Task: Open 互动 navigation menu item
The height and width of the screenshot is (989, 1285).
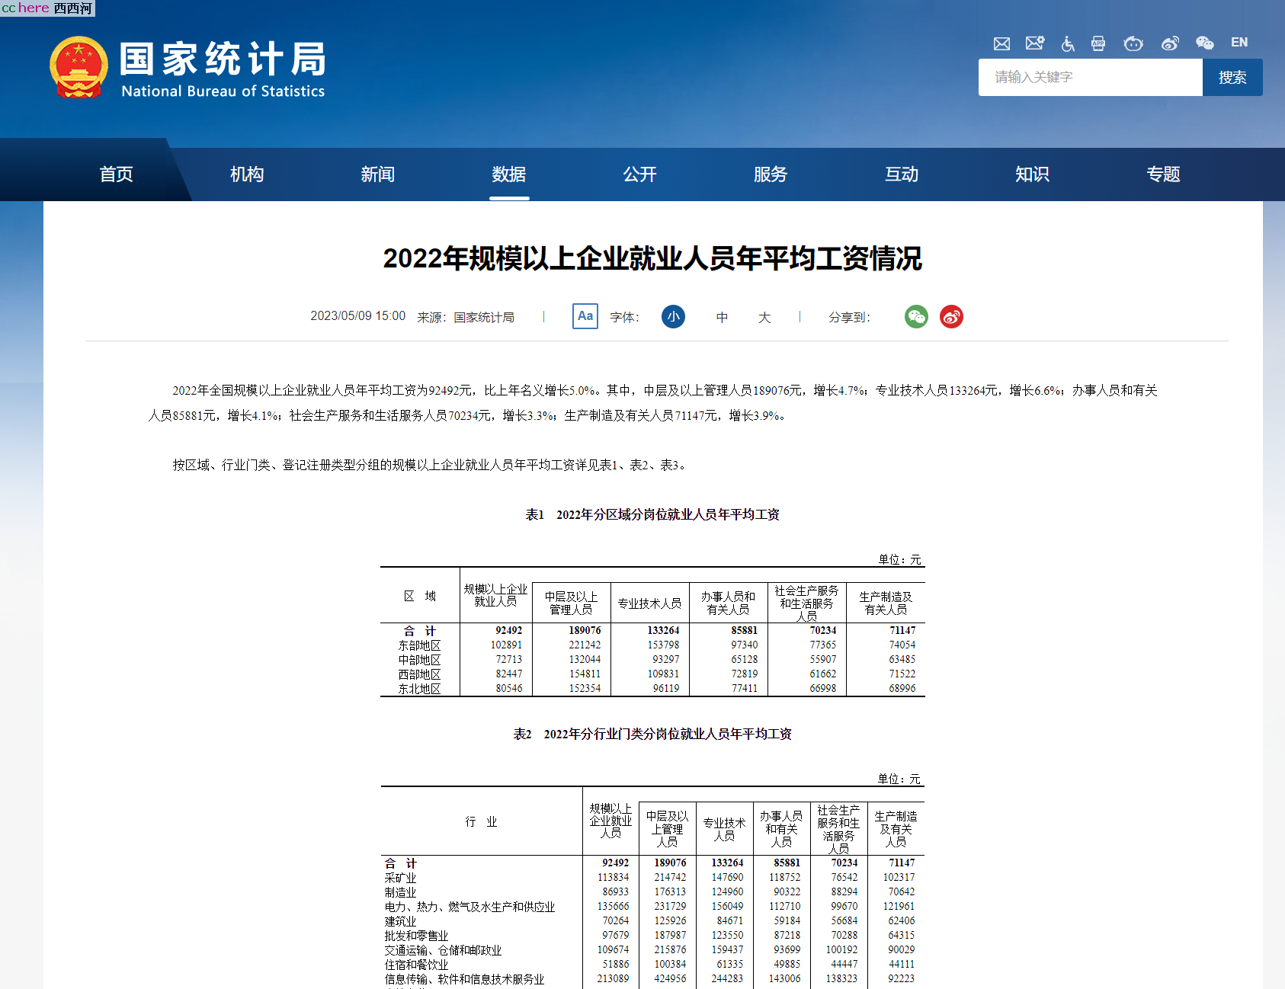Action: click(902, 174)
